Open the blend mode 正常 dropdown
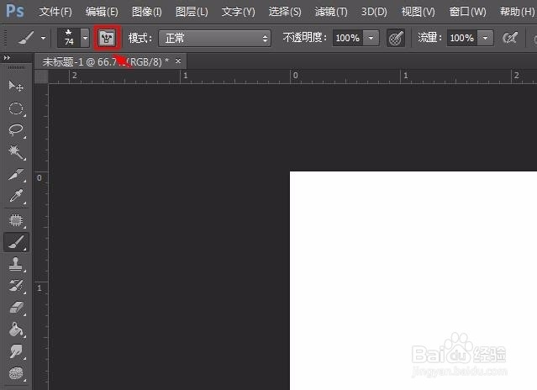537x390 pixels. [215, 38]
